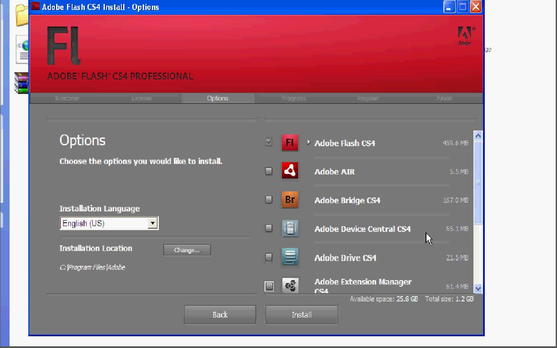Switch to the License step tab
Image resolution: width=557 pixels, height=348 pixels.
pyautogui.click(x=142, y=98)
